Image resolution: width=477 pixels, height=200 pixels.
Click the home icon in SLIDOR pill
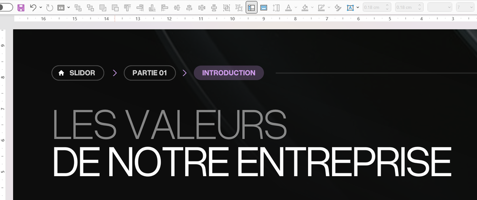coord(61,73)
